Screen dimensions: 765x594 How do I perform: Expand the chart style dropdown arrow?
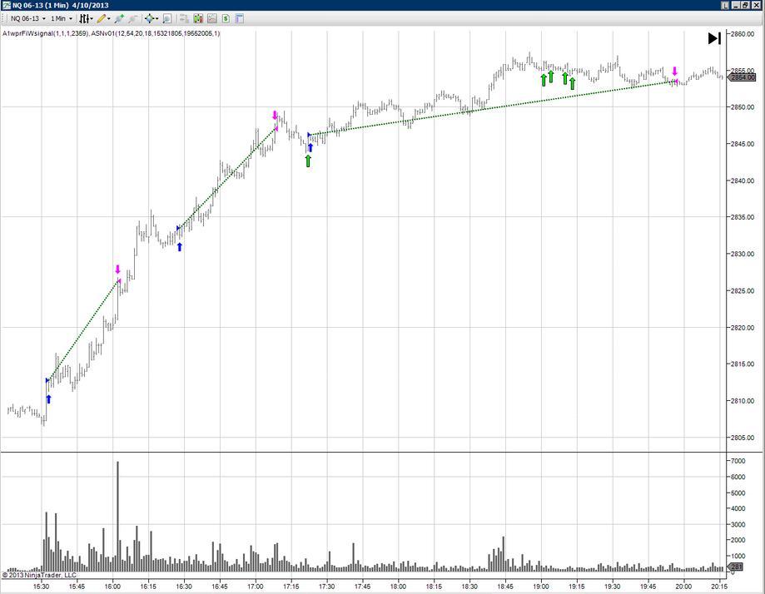click(x=92, y=19)
